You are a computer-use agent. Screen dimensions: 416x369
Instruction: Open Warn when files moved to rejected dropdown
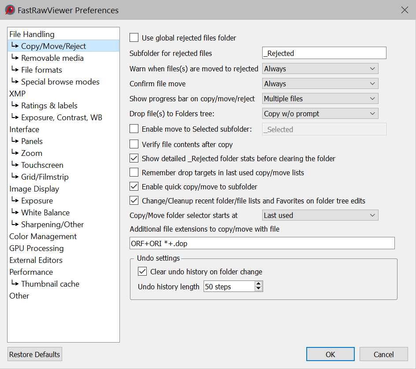point(320,69)
